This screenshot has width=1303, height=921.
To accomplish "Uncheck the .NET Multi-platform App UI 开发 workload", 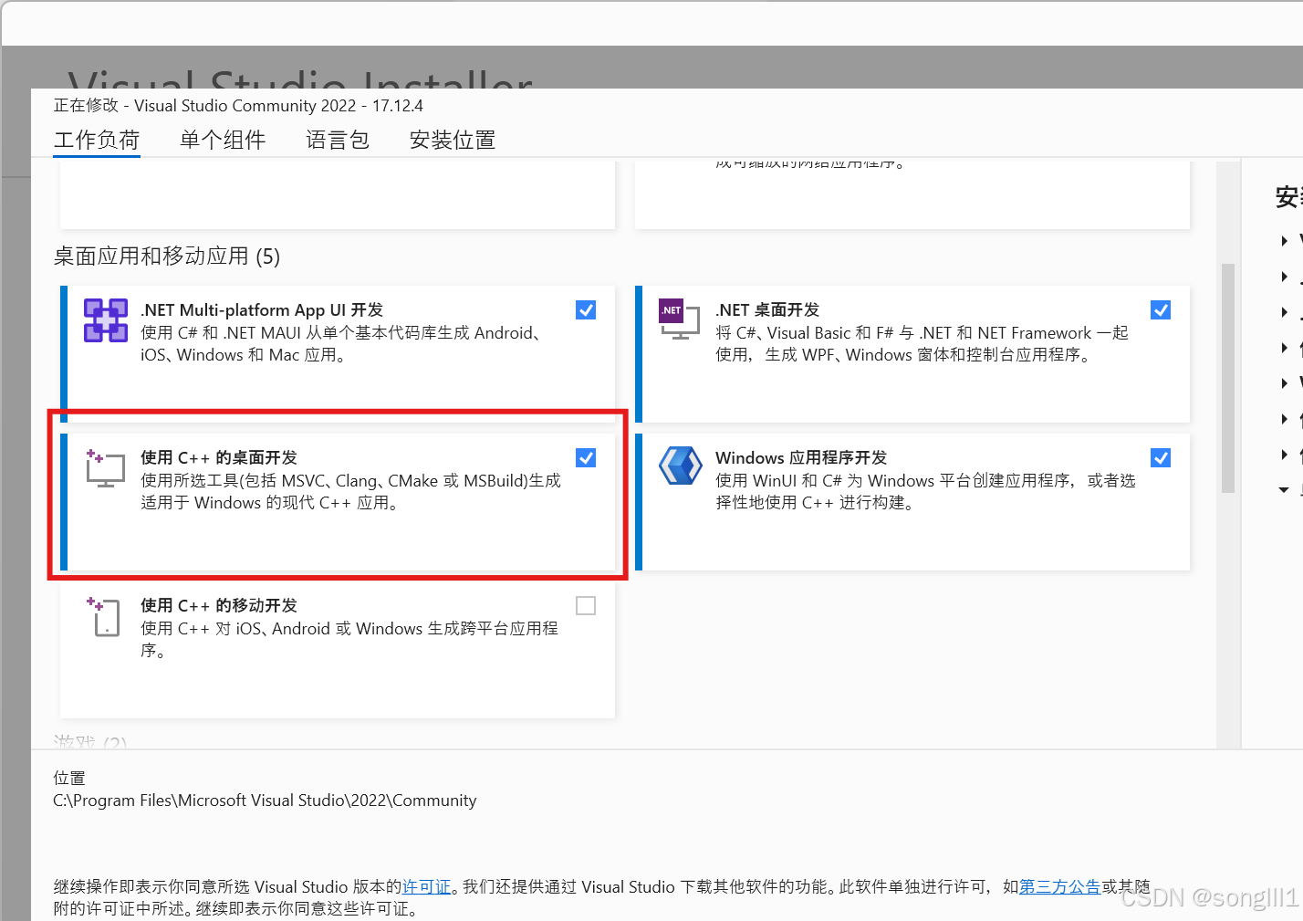I will point(585,309).
